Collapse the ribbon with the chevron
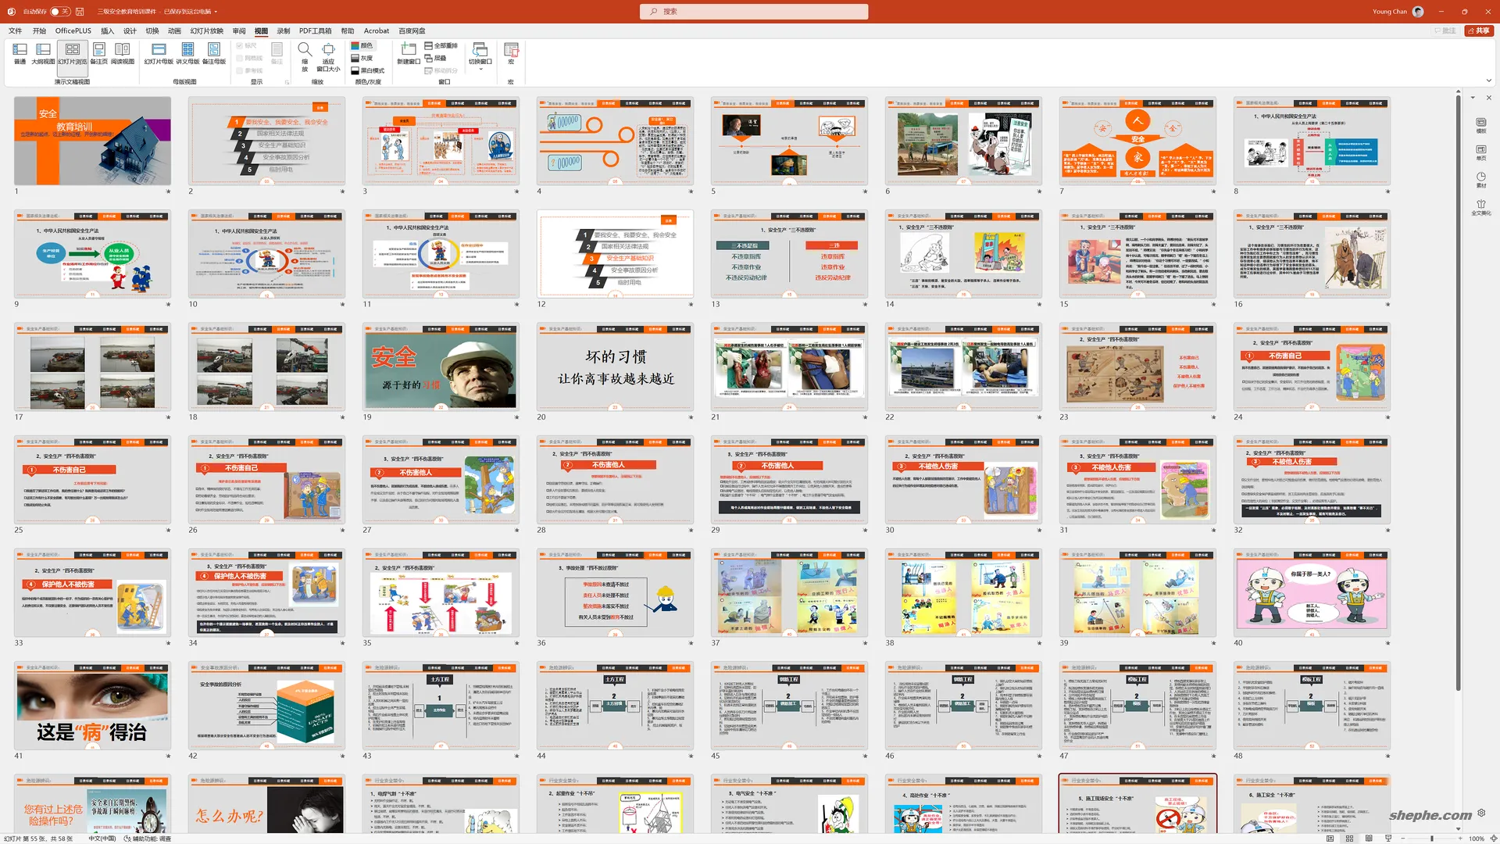1500x844 pixels. pyautogui.click(x=1488, y=80)
